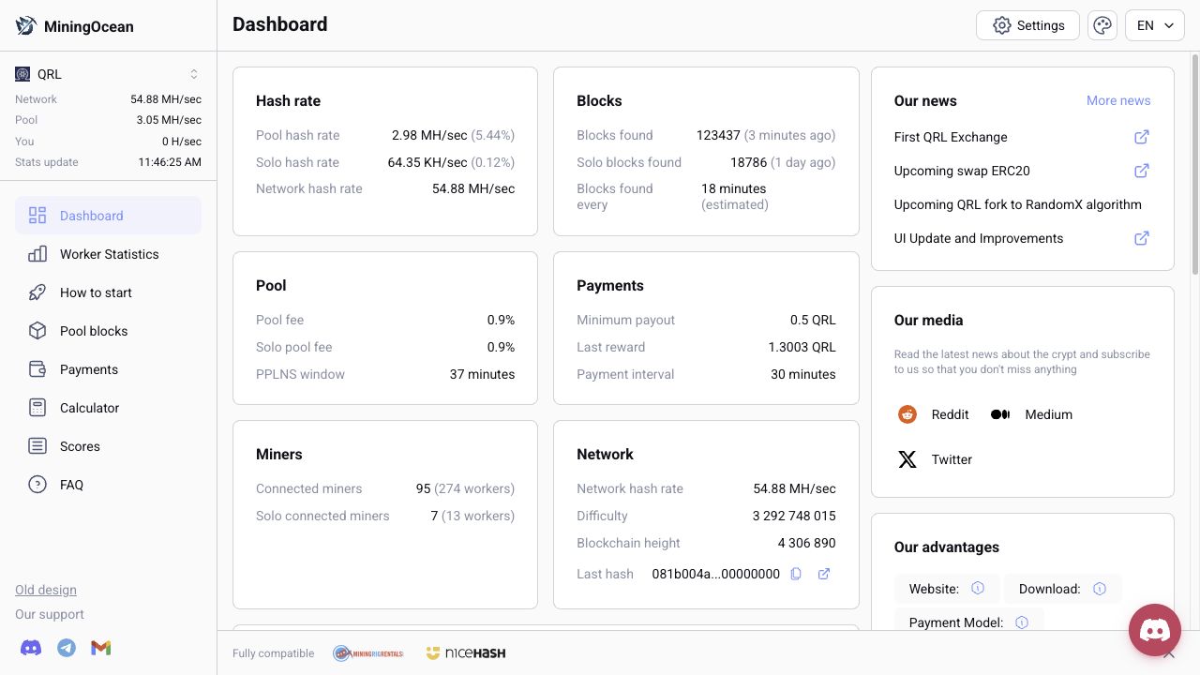The height and width of the screenshot is (675, 1200).
Task: Open the Settings button
Action: pyautogui.click(x=1027, y=25)
